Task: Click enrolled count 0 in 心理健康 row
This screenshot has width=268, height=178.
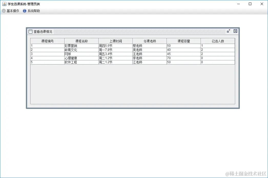Action: tap(218, 58)
